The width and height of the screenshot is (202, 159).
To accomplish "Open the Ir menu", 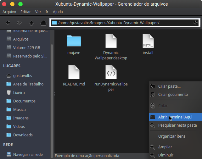I will point(47,12).
